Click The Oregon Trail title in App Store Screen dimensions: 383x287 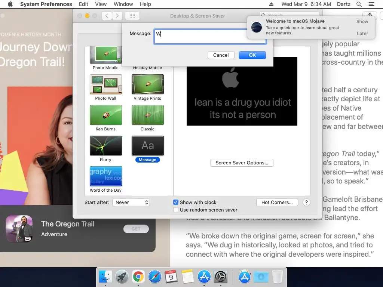point(68,224)
